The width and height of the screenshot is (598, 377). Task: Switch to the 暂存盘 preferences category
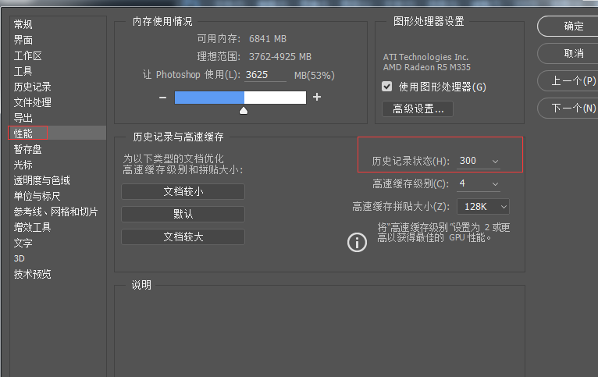27,149
